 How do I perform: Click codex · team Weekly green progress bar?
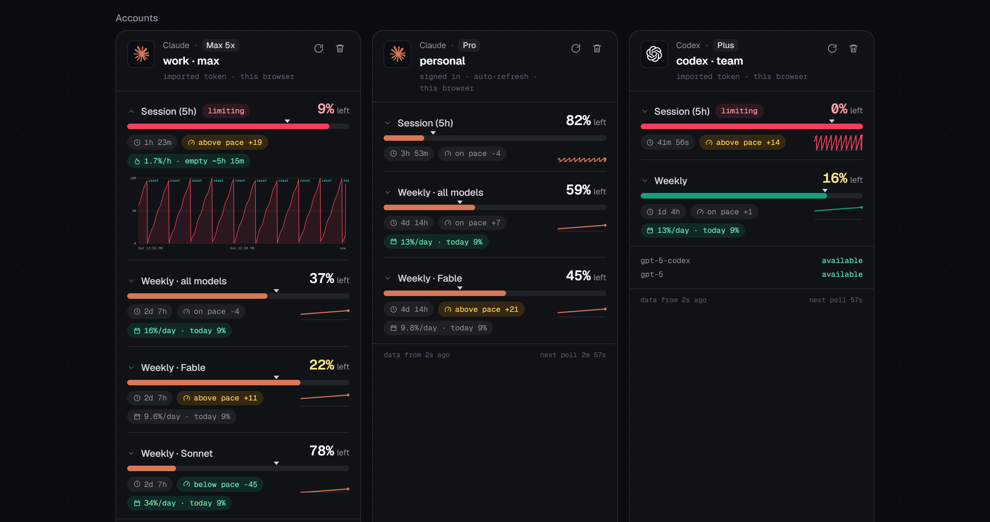tap(751, 196)
